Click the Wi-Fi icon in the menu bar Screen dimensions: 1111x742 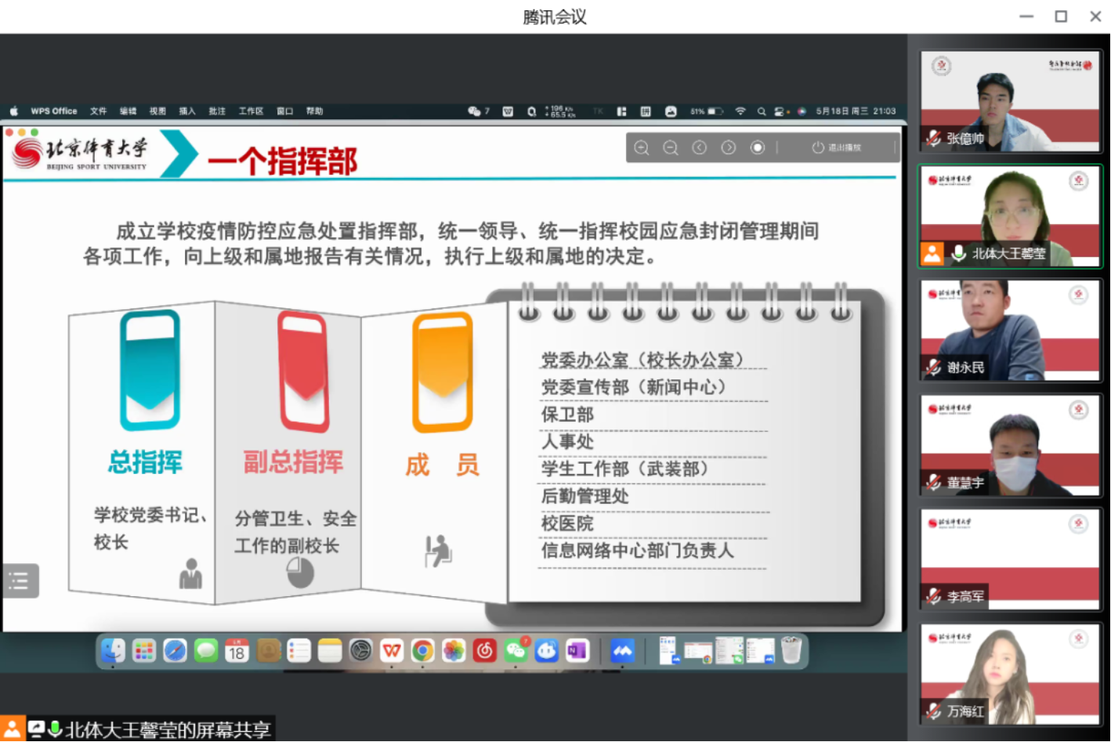[740, 111]
